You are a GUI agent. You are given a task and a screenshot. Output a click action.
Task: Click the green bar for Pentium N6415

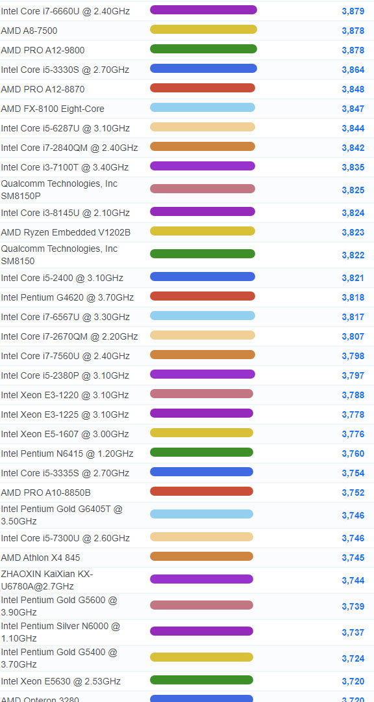[x=201, y=452]
